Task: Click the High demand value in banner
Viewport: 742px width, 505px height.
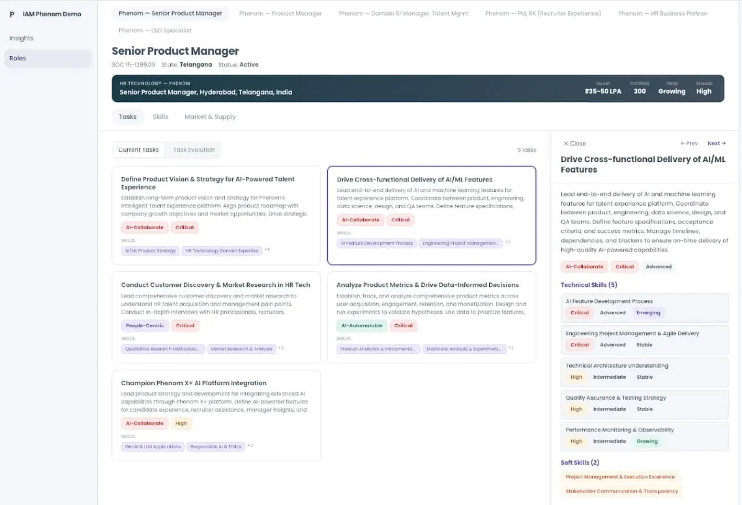Action: point(704,92)
